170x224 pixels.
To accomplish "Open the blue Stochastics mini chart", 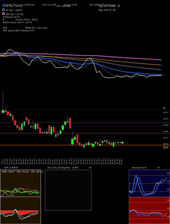I will pyautogui.click(x=149, y=183).
